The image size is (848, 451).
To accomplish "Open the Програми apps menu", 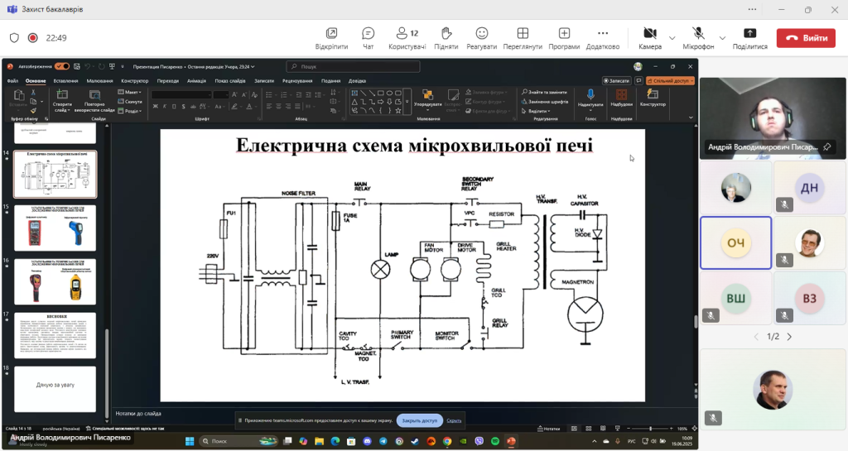I will tap(564, 37).
